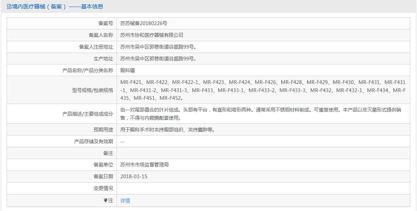417x211 pixels.
Task: Click the 变更情况 label
Action: tap(103, 189)
